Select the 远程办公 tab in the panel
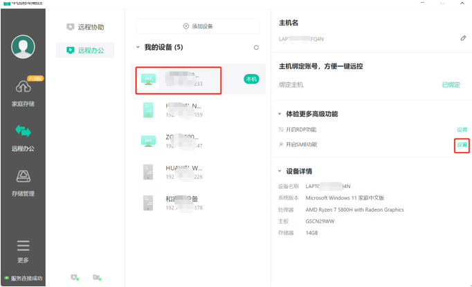The height and width of the screenshot is (287, 472). click(x=85, y=50)
